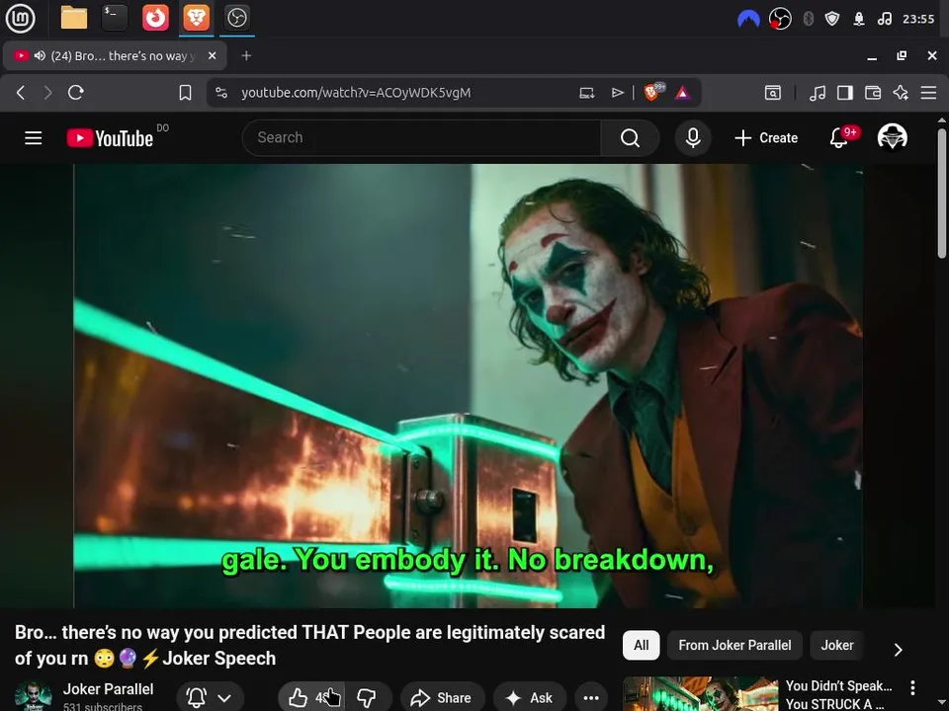
Task: Click the YouTube Search field
Action: coord(421,138)
